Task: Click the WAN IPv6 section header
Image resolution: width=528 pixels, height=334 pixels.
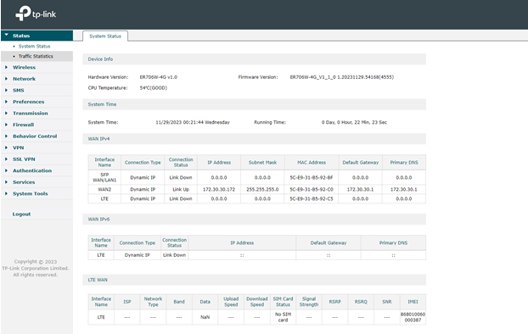Action: pos(254,219)
